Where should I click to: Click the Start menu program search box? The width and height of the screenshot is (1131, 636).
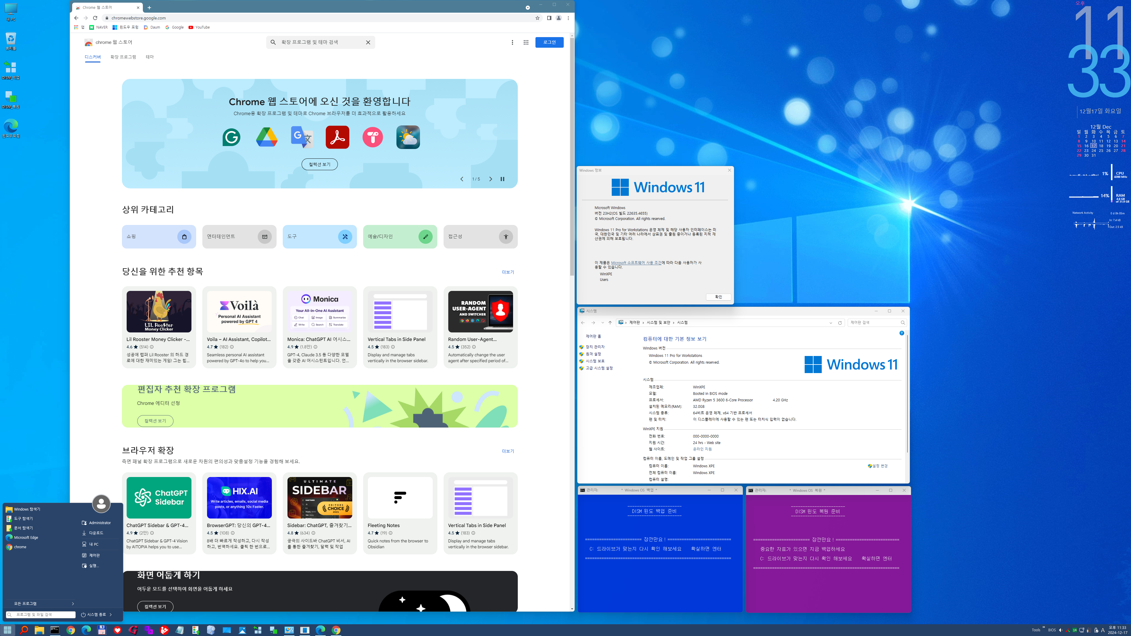[40, 615]
